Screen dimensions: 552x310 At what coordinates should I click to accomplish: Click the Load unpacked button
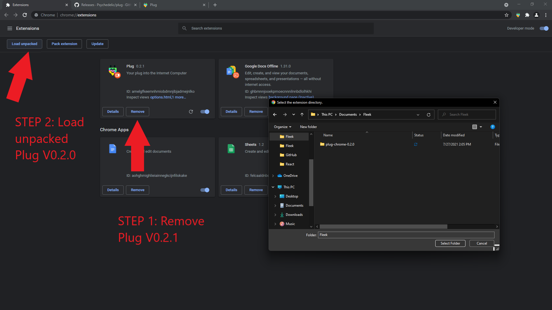pos(24,44)
